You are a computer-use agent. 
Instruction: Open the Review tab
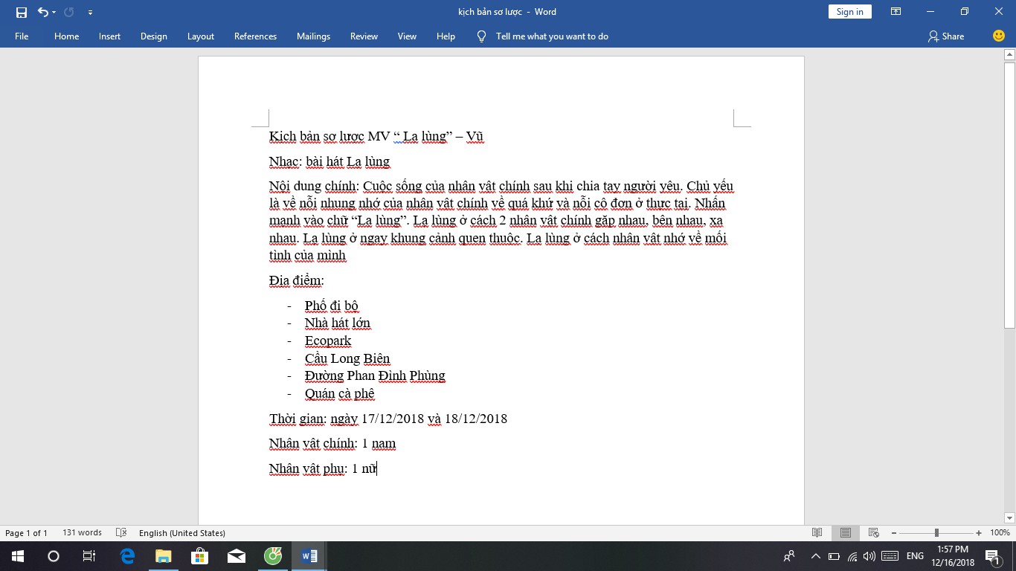364,36
